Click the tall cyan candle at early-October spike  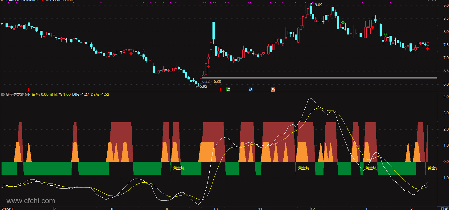[213, 31]
